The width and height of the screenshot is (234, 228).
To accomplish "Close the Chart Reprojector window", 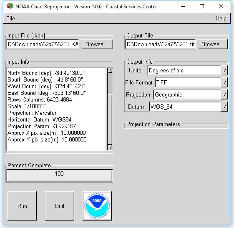I will point(221,6).
